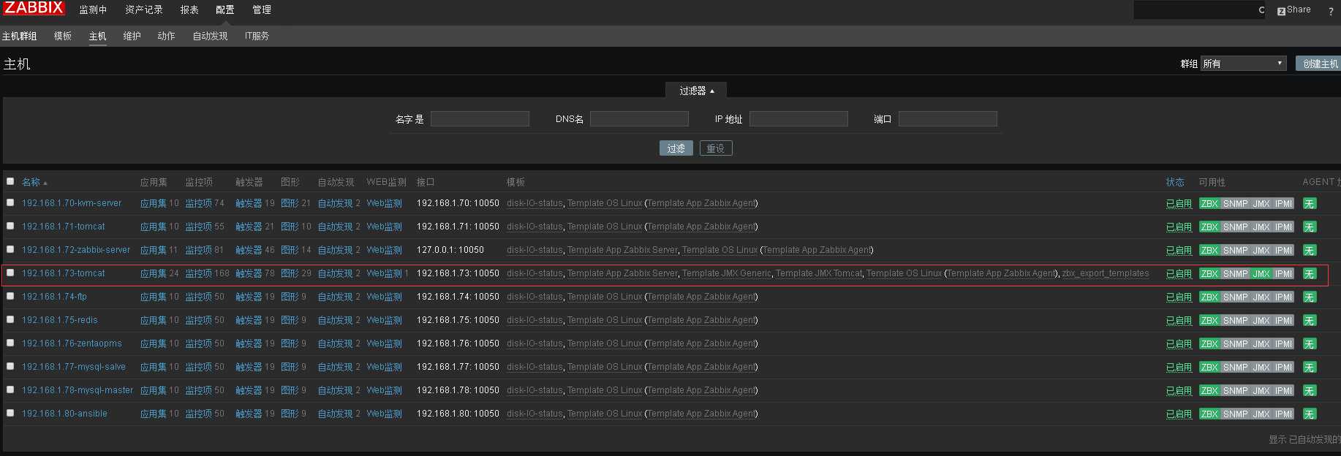This screenshot has width=1341, height=456.
Task: Click the 过滤 apply button
Action: click(x=676, y=148)
